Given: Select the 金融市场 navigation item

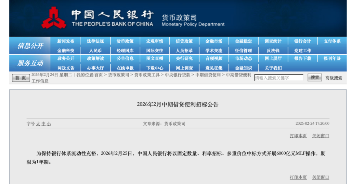Looking at the screenshot, I should (214, 41).
